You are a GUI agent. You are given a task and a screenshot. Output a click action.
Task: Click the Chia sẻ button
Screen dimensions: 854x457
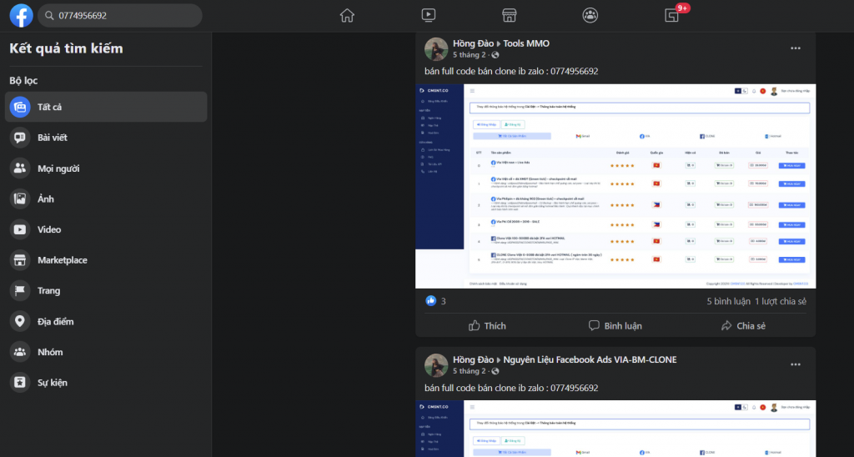point(742,325)
